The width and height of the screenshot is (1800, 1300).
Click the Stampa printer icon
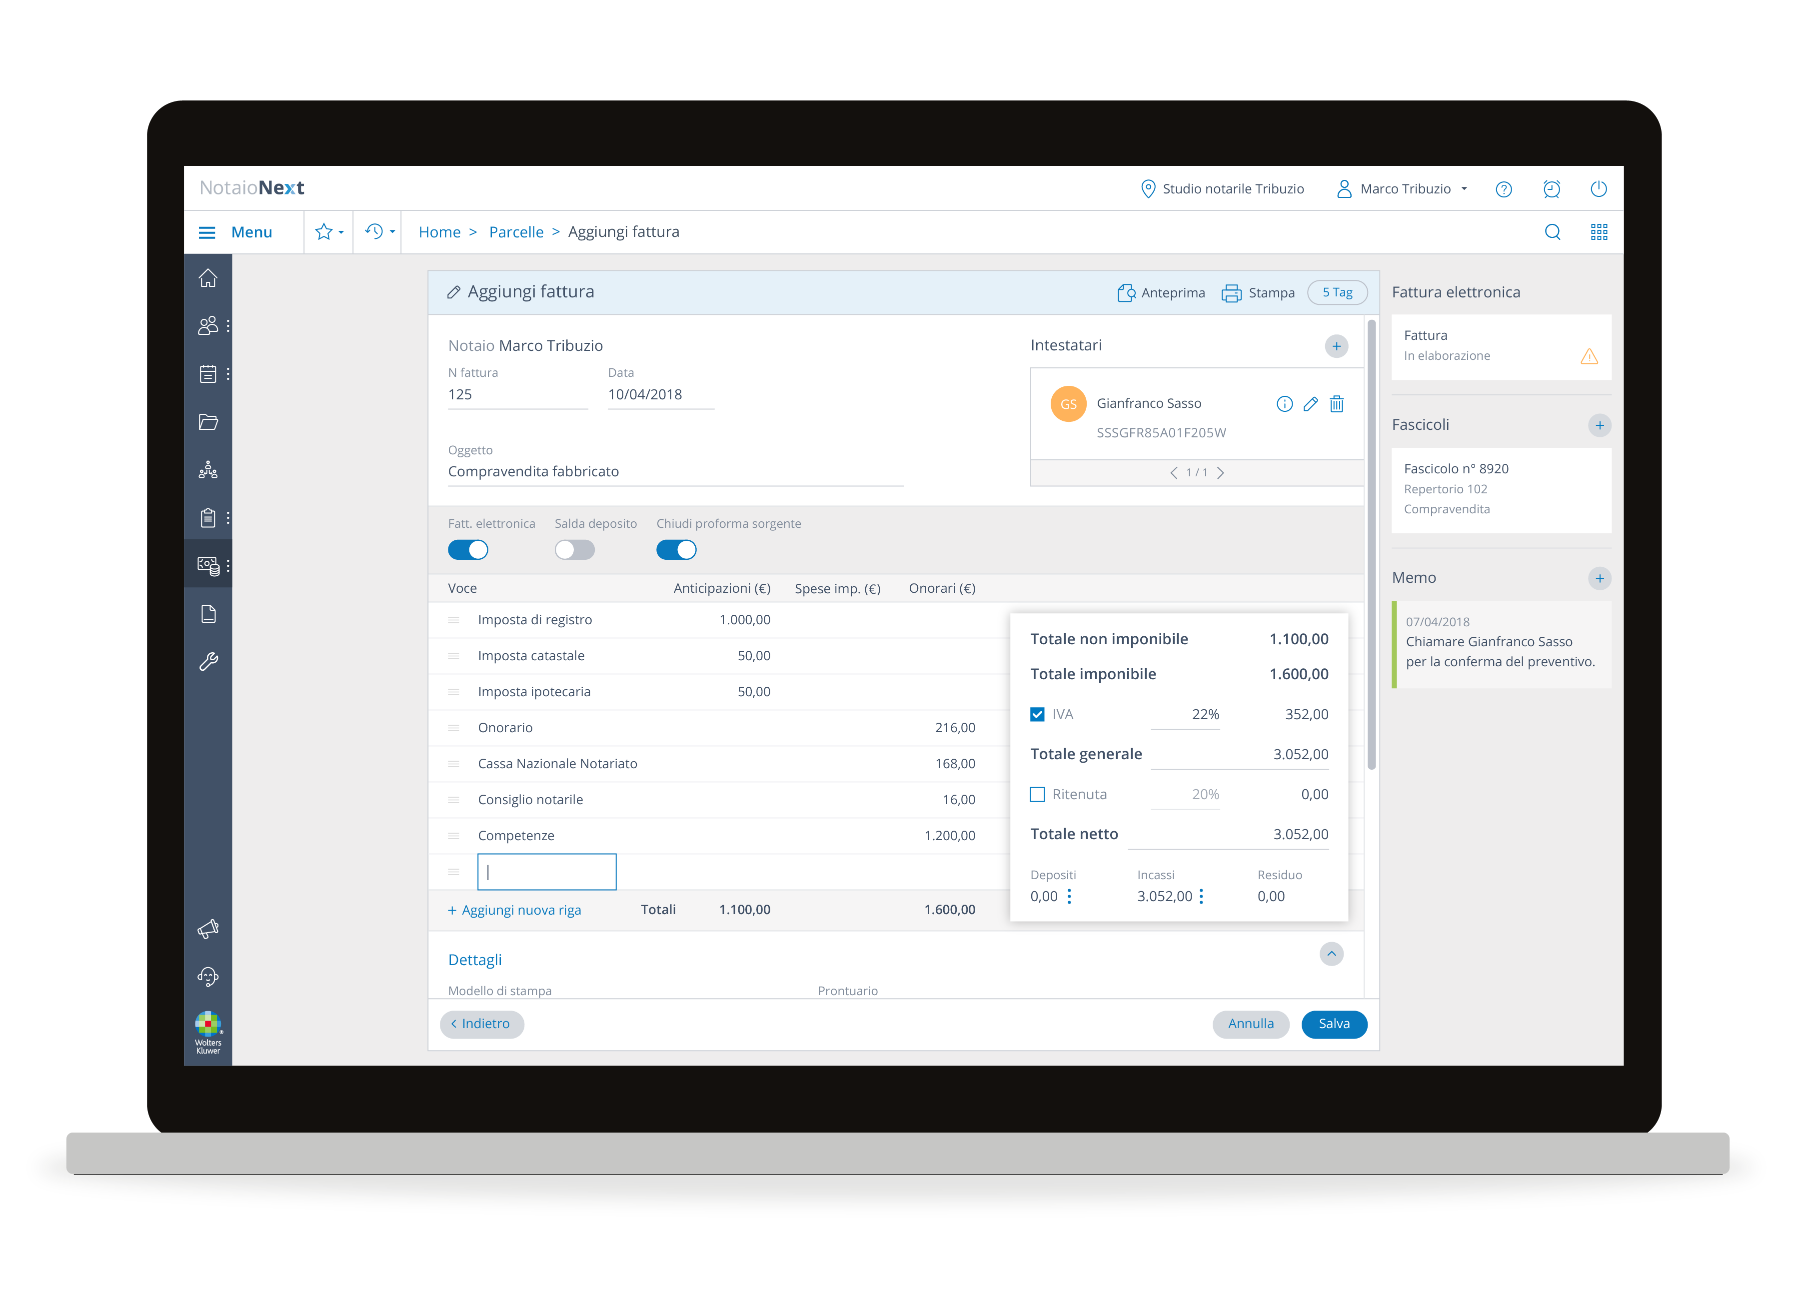pyautogui.click(x=1231, y=293)
